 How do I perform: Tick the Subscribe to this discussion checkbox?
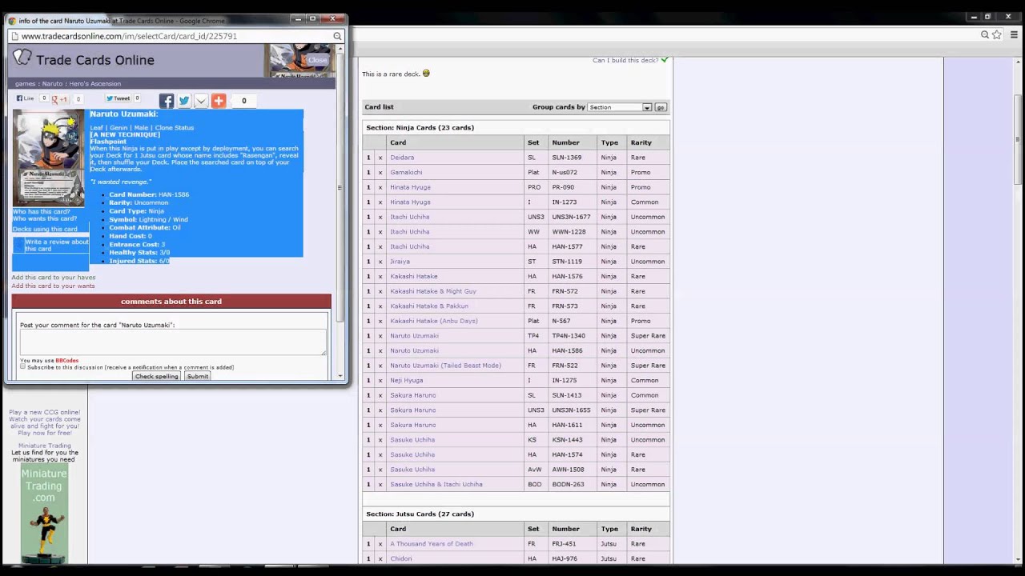click(23, 367)
